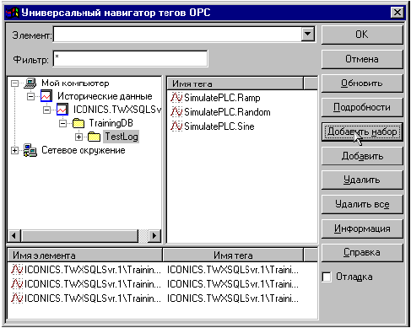Open the Справка help button

pyautogui.click(x=362, y=252)
